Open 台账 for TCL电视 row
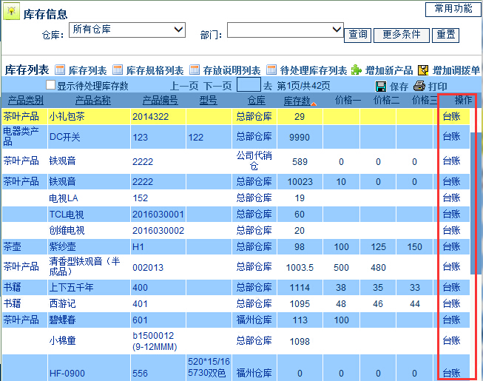 451,214
